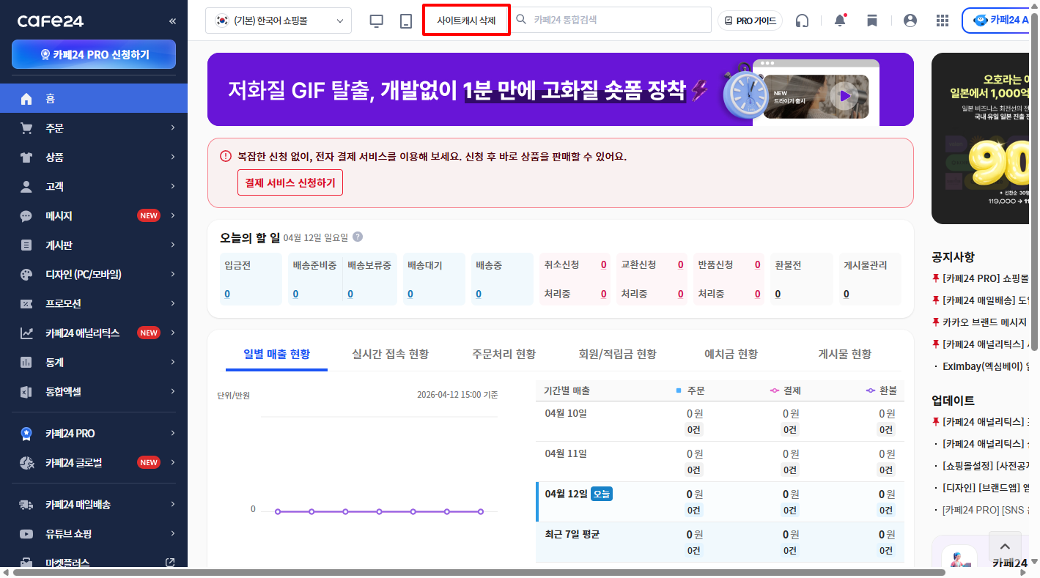
Task: Open PC shop preview monitor icon
Action: coord(377,21)
